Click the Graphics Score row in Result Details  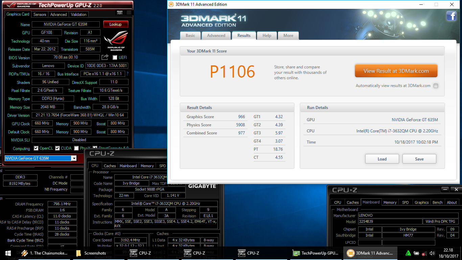(x=216, y=117)
